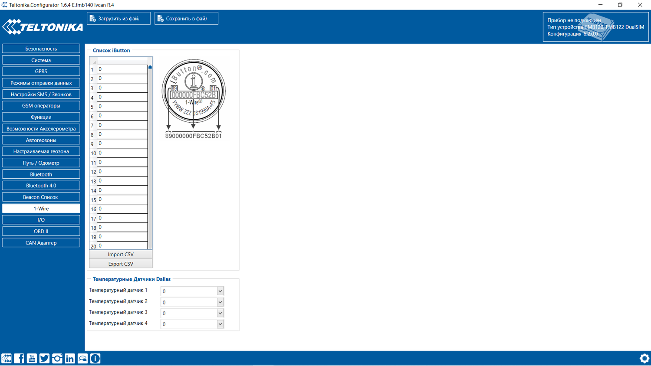Screen dimensions: 651x366
Task: Open the Beacon Список section
Action: click(41, 197)
